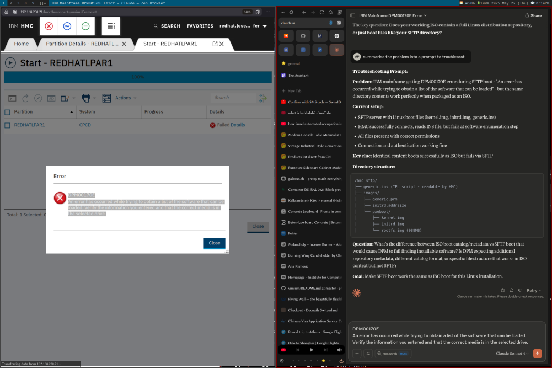The width and height of the screenshot is (552, 368).
Task: Open the HMC task list icon
Action: tap(111, 26)
